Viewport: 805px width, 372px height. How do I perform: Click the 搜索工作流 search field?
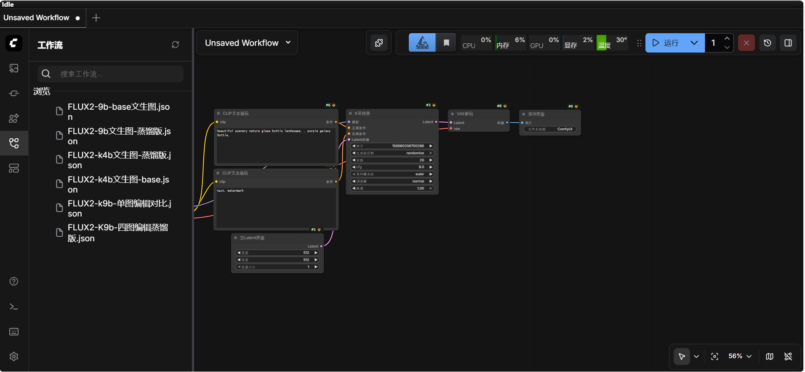[118, 74]
